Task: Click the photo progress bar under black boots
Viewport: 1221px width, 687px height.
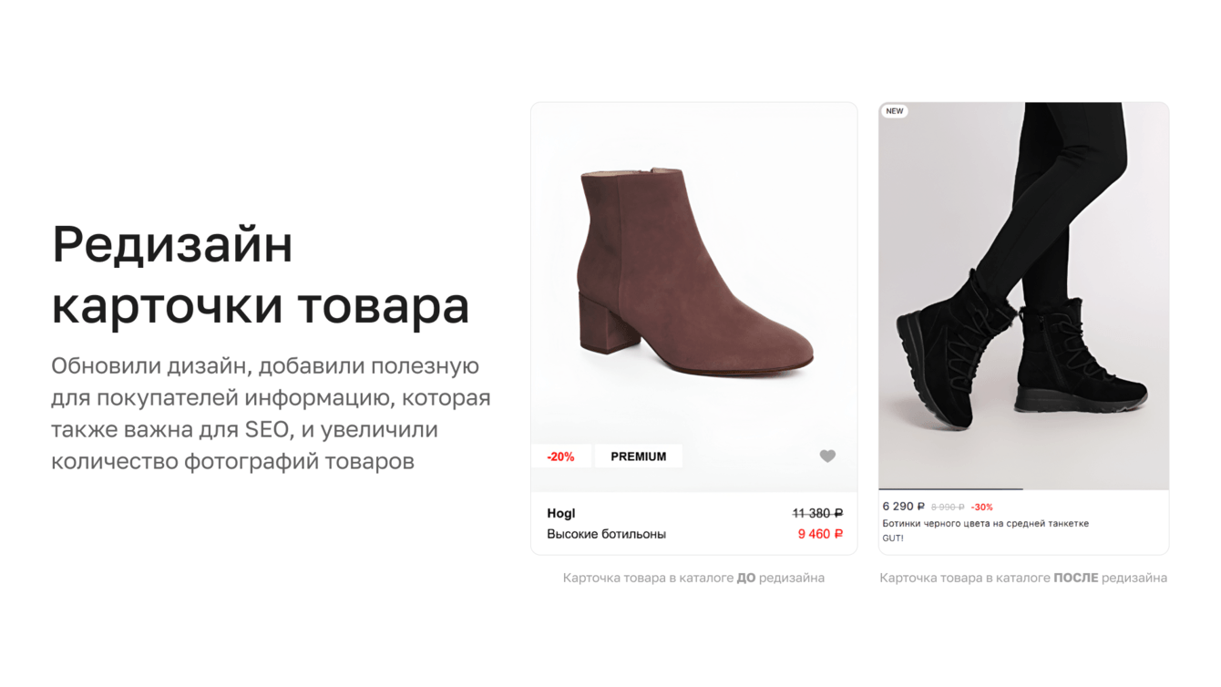Action: (1023, 490)
